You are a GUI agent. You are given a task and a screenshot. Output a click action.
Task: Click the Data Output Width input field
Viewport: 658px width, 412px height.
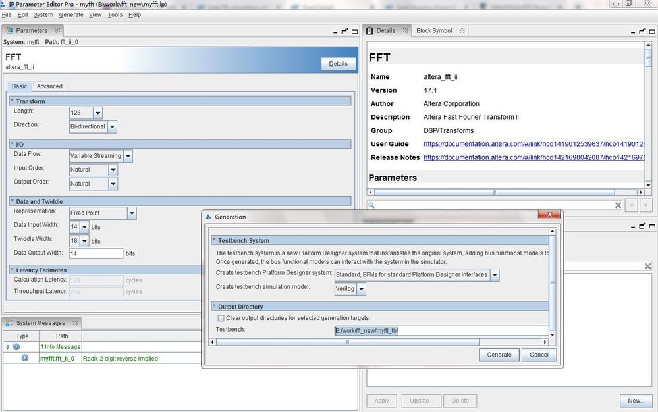96,253
